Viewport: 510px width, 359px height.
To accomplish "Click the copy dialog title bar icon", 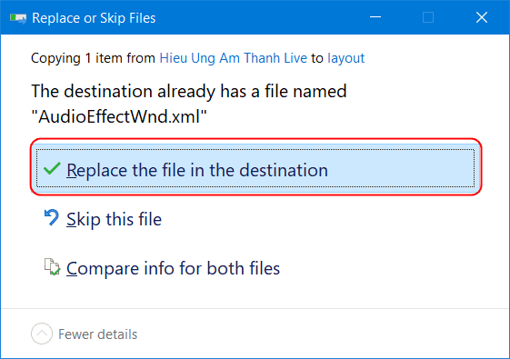I will [18, 17].
